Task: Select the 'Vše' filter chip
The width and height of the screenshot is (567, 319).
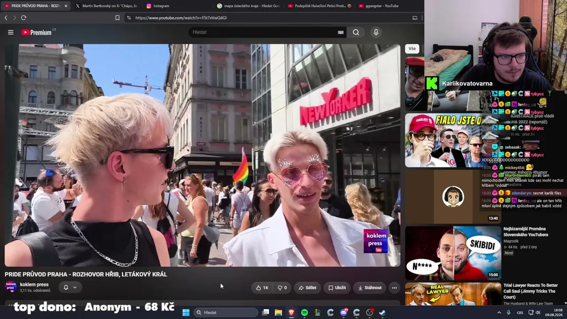Action: [x=412, y=49]
